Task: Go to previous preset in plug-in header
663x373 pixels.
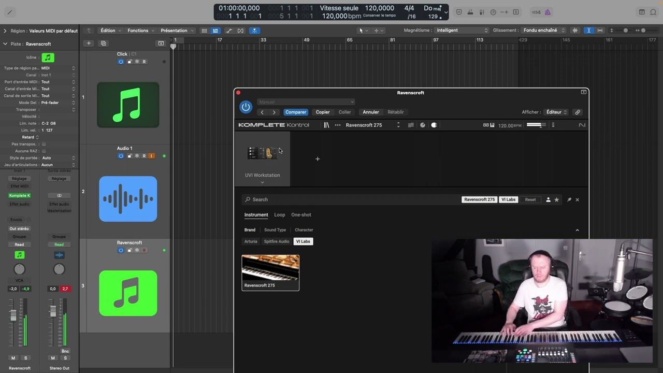Action: 262,112
